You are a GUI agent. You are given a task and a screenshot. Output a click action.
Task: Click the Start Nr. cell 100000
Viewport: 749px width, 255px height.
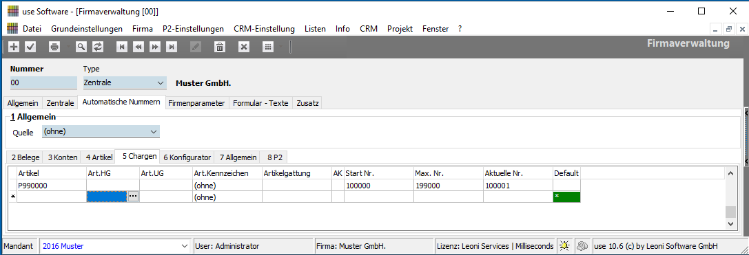tap(379, 186)
